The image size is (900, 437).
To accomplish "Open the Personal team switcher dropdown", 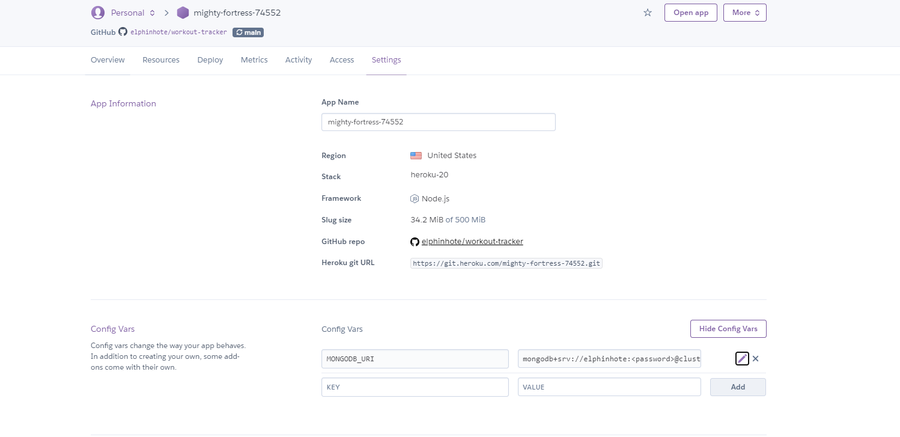I will (127, 12).
